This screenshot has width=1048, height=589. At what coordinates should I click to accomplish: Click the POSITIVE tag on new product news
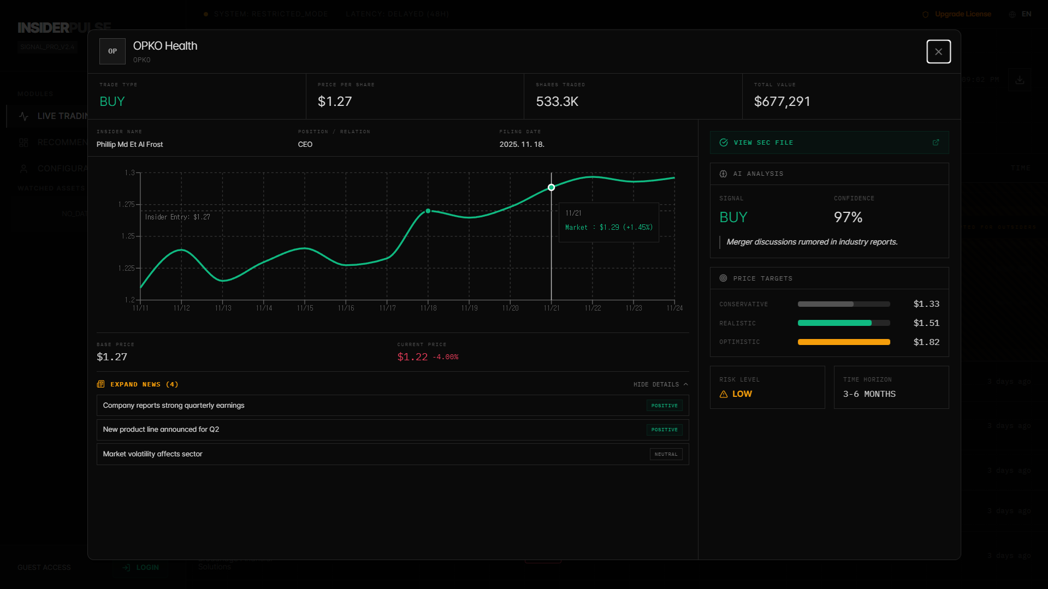click(x=664, y=430)
